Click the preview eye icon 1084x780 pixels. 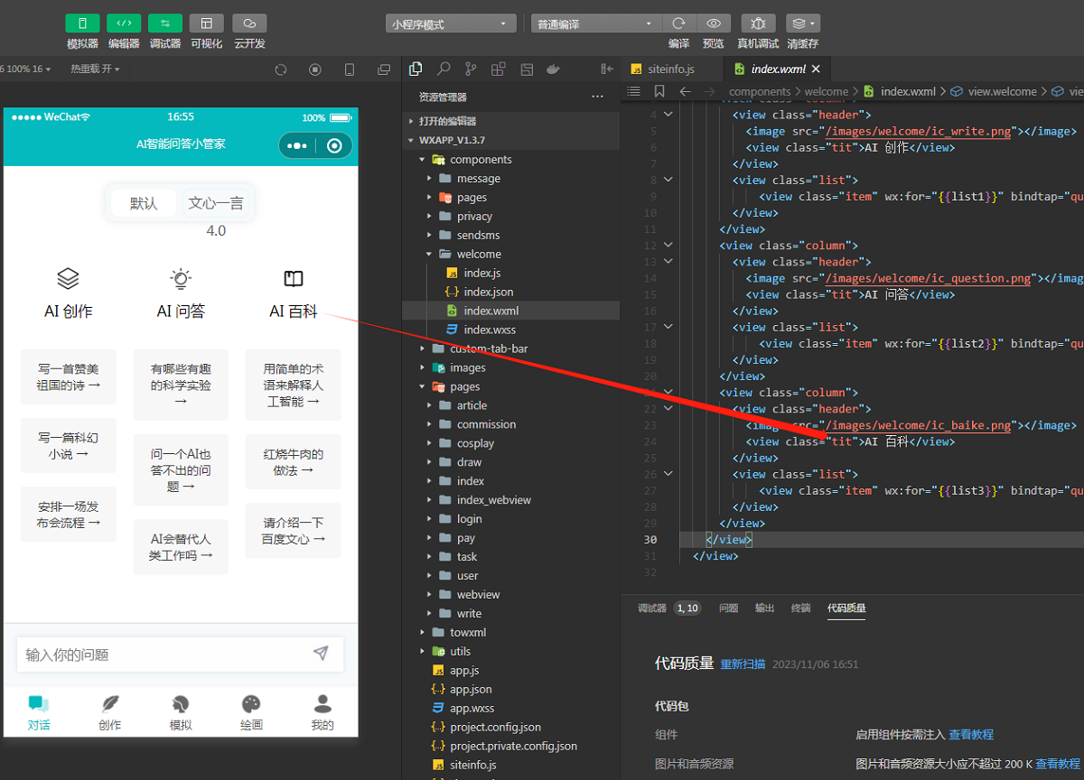[x=714, y=23]
